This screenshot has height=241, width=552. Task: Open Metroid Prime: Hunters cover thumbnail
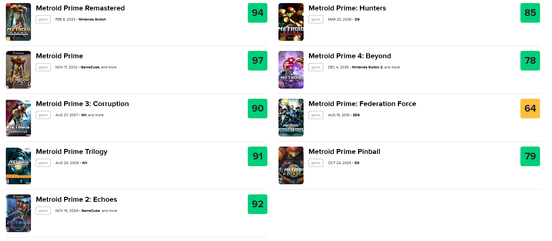[291, 22]
